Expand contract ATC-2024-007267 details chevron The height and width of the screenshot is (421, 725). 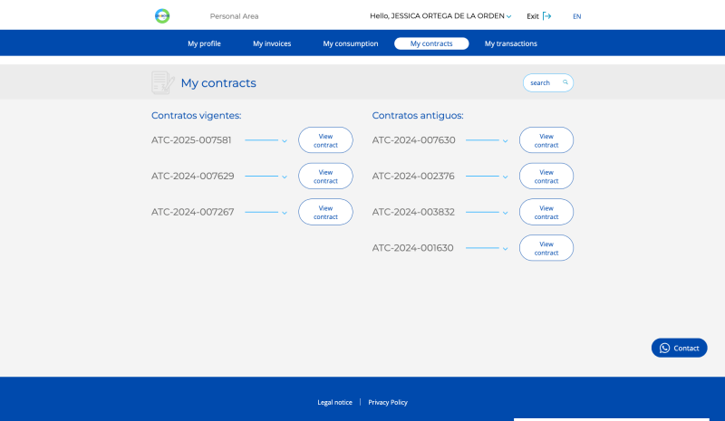click(x=285, y=213)
